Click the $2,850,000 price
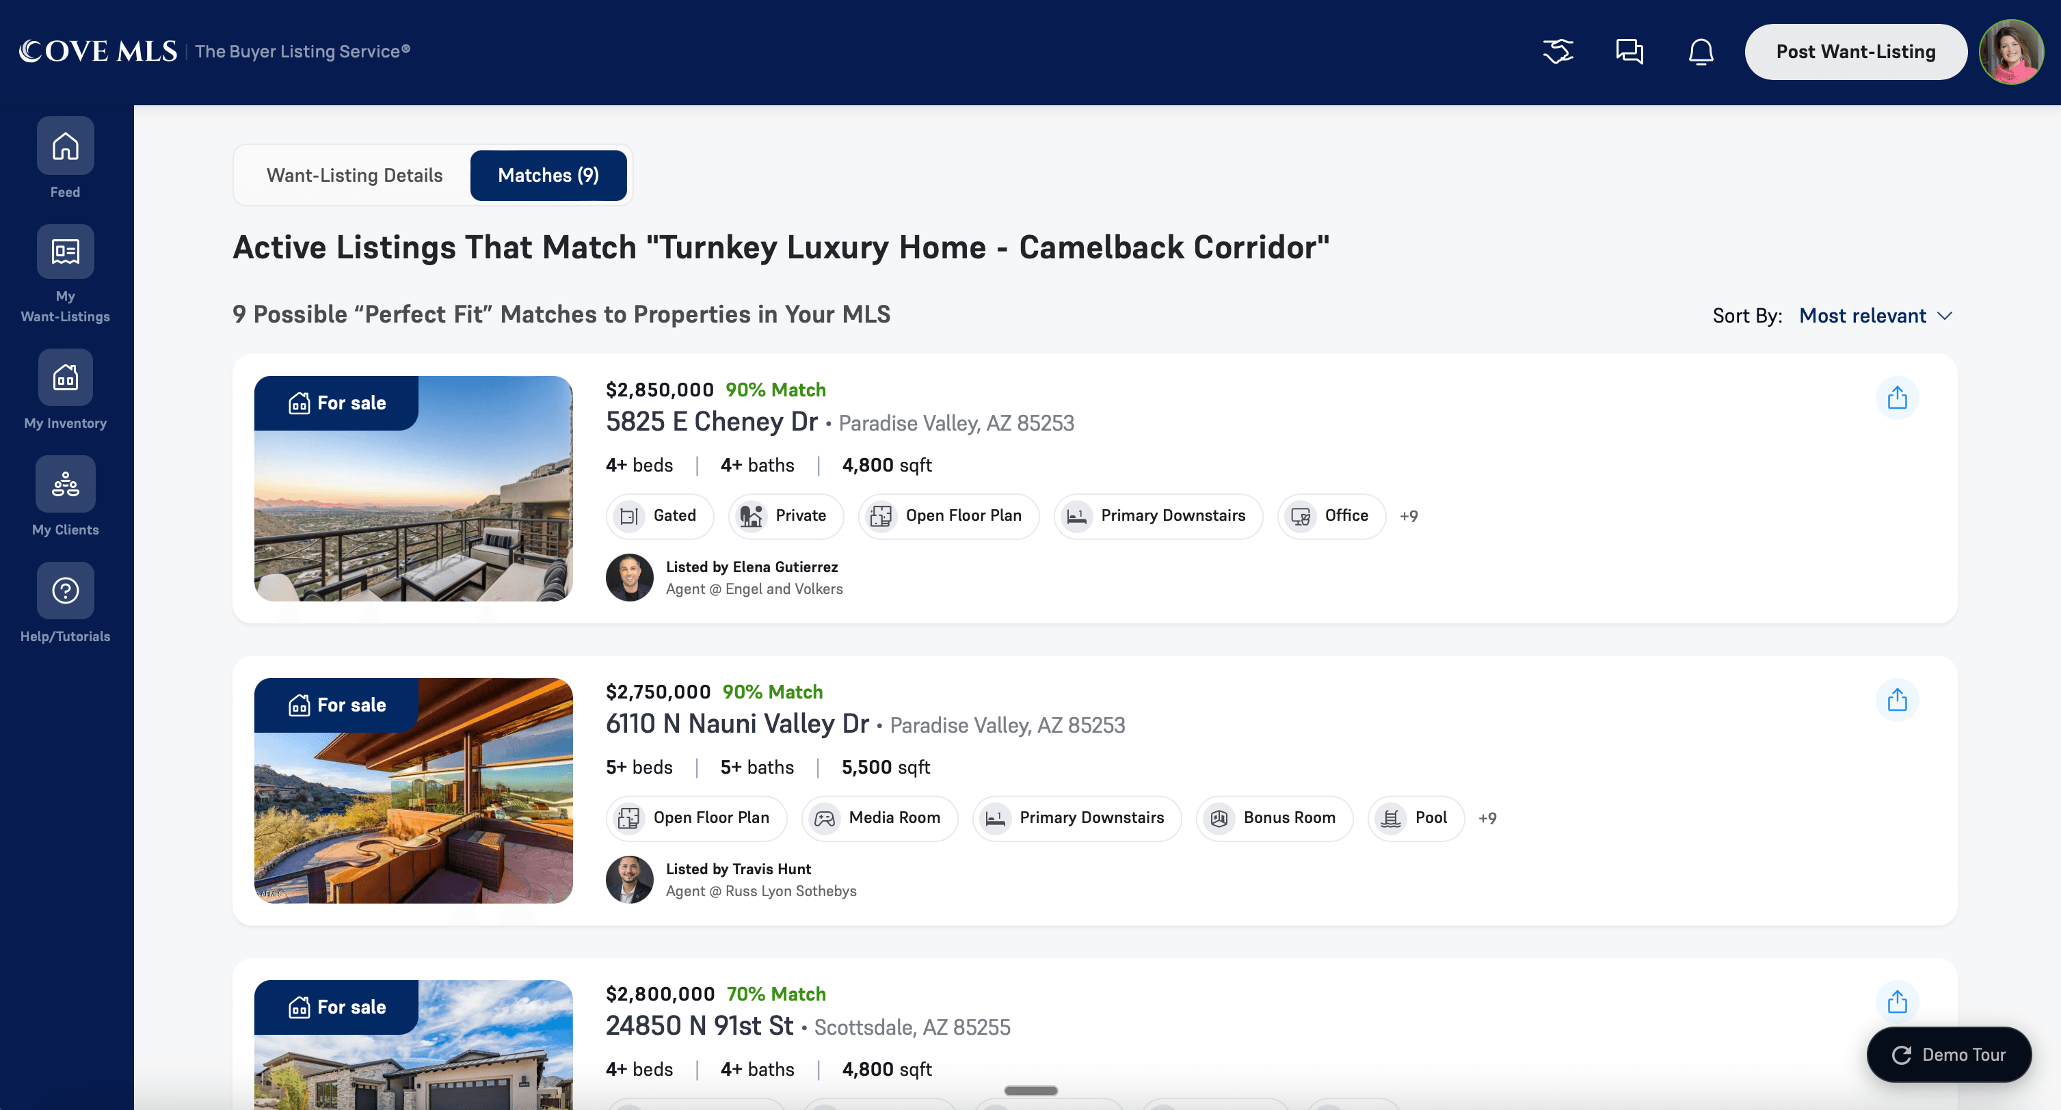Screen dimensions: 2061x1110 coord(659,390)
